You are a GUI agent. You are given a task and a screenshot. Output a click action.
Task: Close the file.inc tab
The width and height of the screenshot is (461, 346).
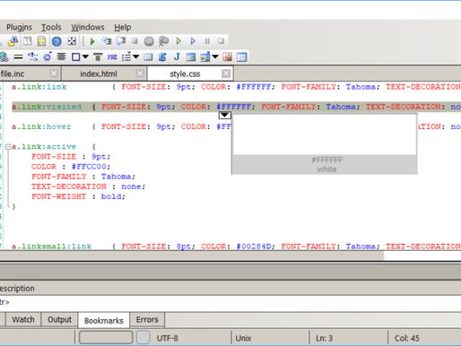point(54,74)
